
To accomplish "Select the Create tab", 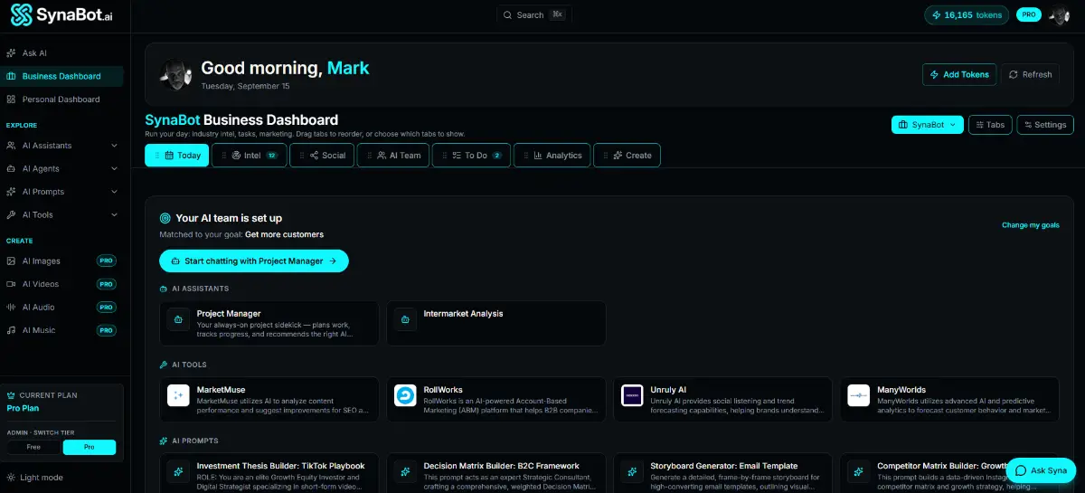I will 627,156.
